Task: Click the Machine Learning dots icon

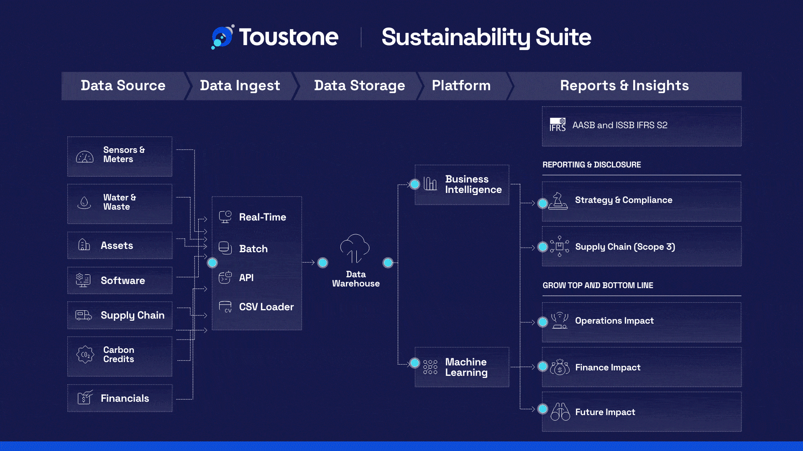Action: point(430,367)
